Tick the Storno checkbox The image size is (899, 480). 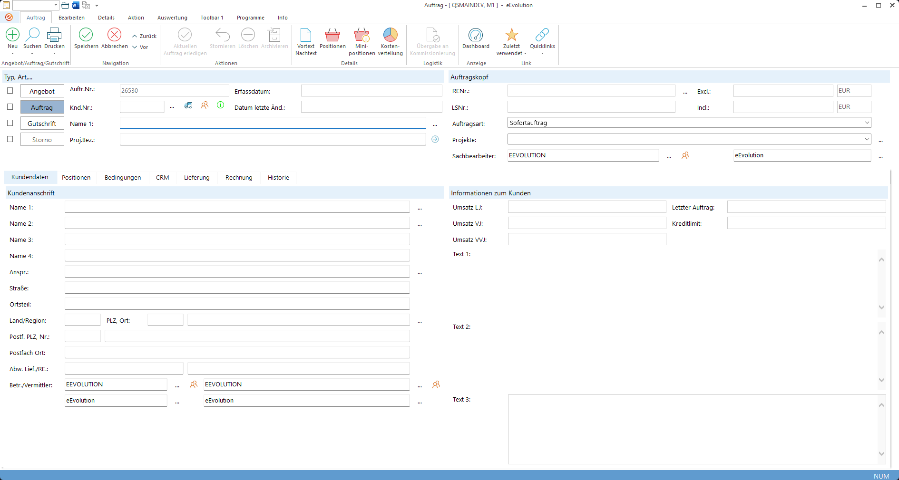pyautogui.click(x=10, y=139)
